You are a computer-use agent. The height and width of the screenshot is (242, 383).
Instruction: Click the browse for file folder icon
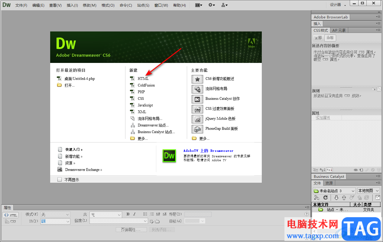157,221
